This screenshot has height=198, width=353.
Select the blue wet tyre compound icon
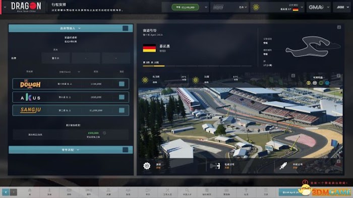click(x=327, y=83)
